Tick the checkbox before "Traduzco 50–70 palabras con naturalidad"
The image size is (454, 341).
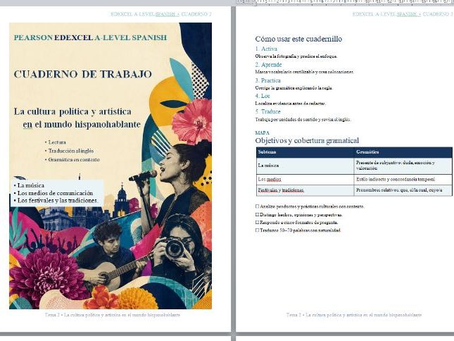coord(257,230)
